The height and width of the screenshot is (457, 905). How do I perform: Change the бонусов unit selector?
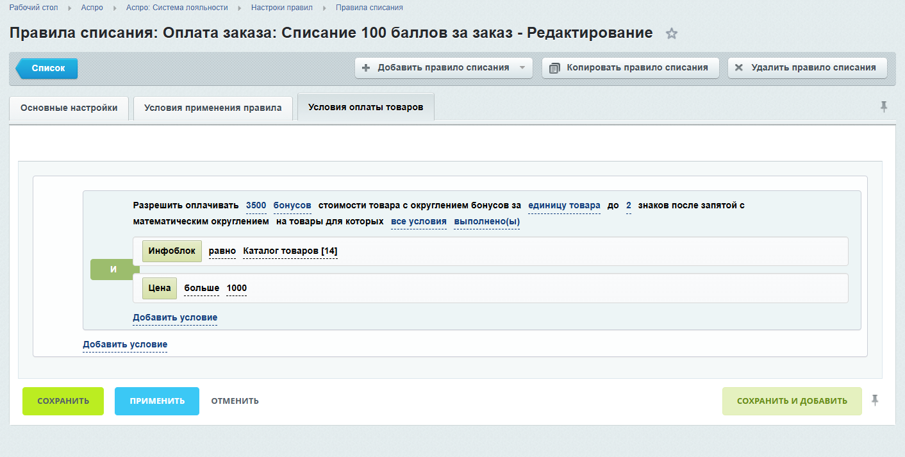click(292, 206)
